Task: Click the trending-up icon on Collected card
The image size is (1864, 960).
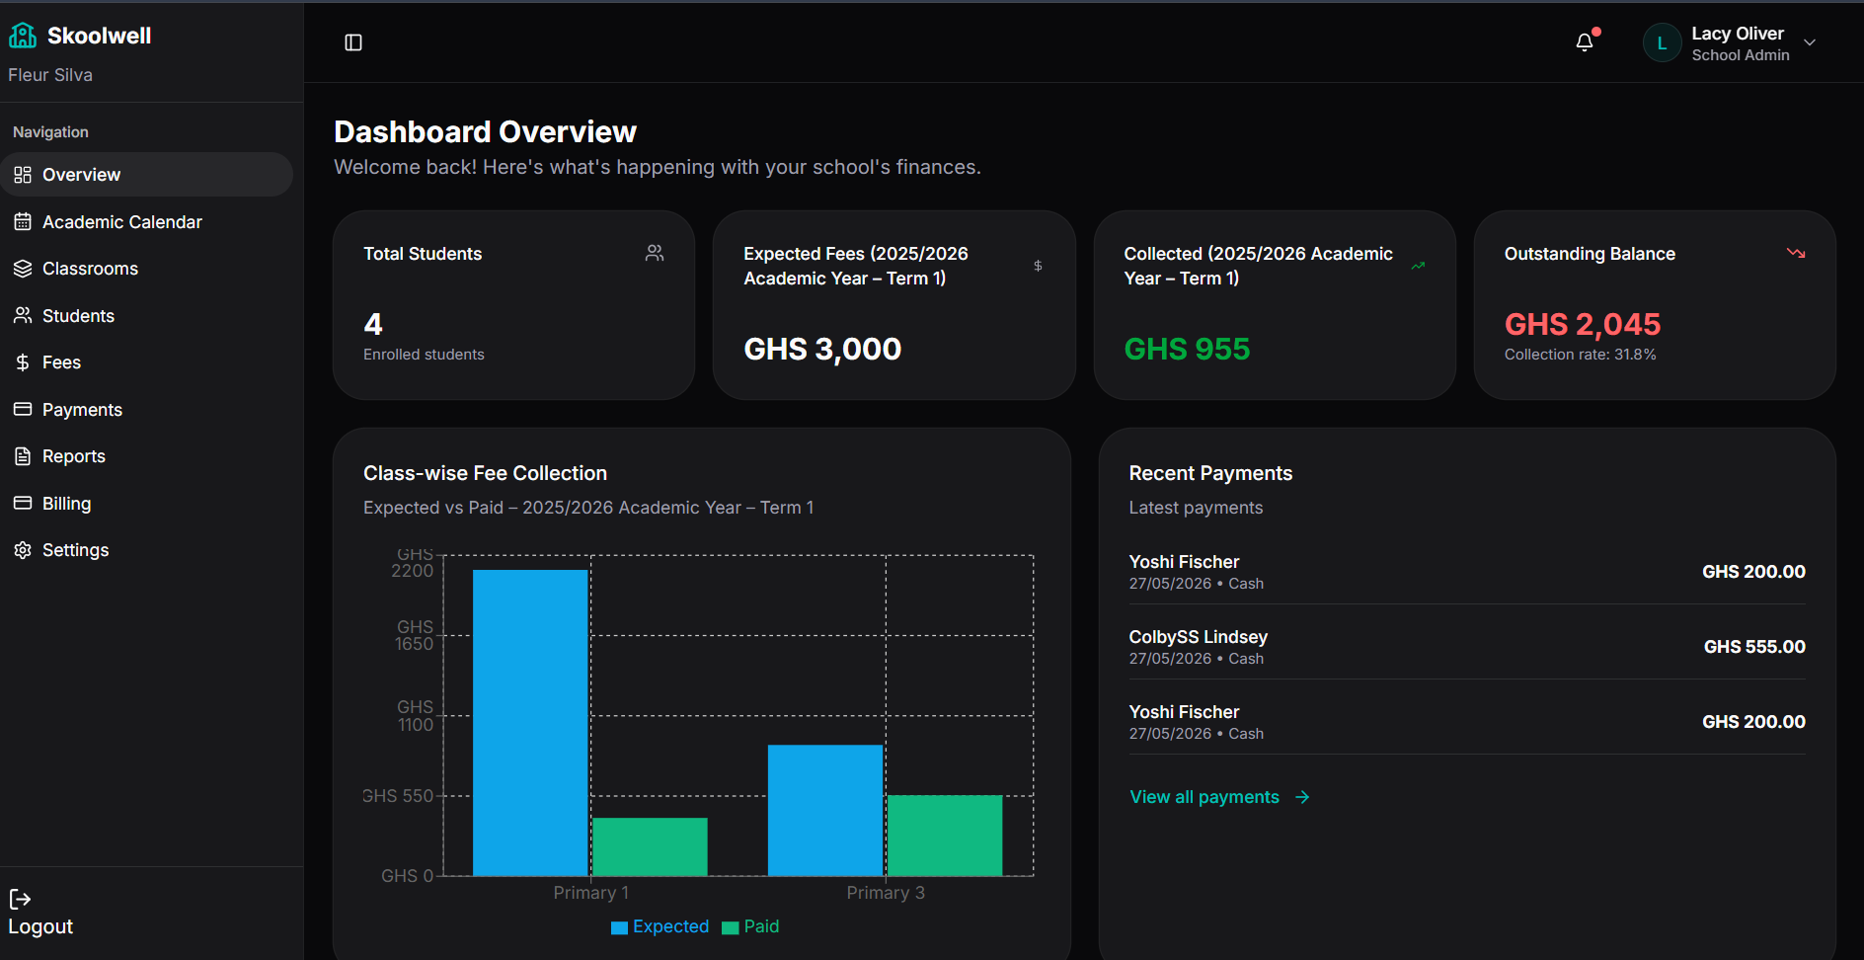Action: click(1418, 266)
